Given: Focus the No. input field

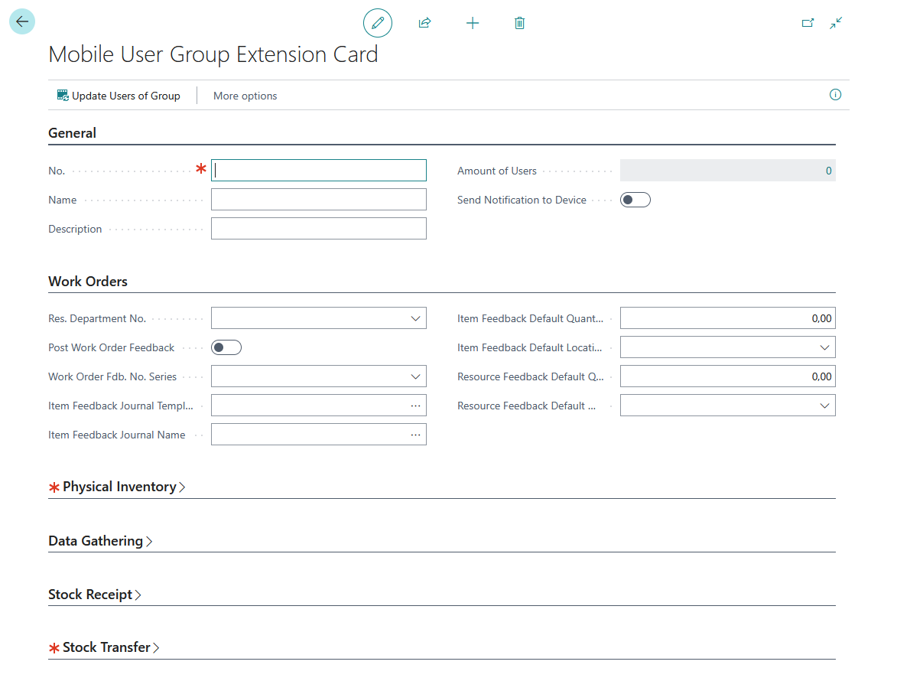Looking at the screenshot, I should pos(319,171).
